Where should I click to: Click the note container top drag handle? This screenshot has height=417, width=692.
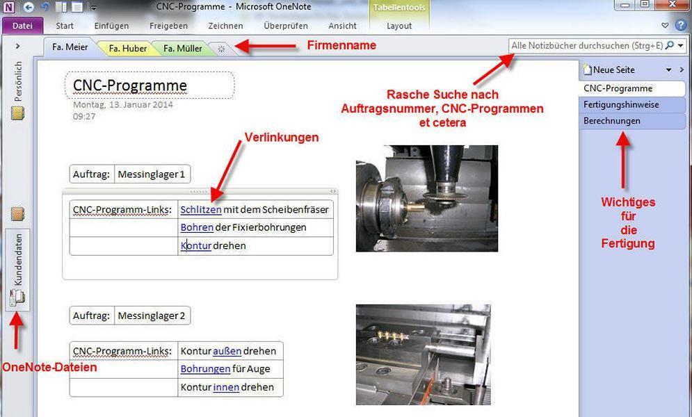(199, 191)
